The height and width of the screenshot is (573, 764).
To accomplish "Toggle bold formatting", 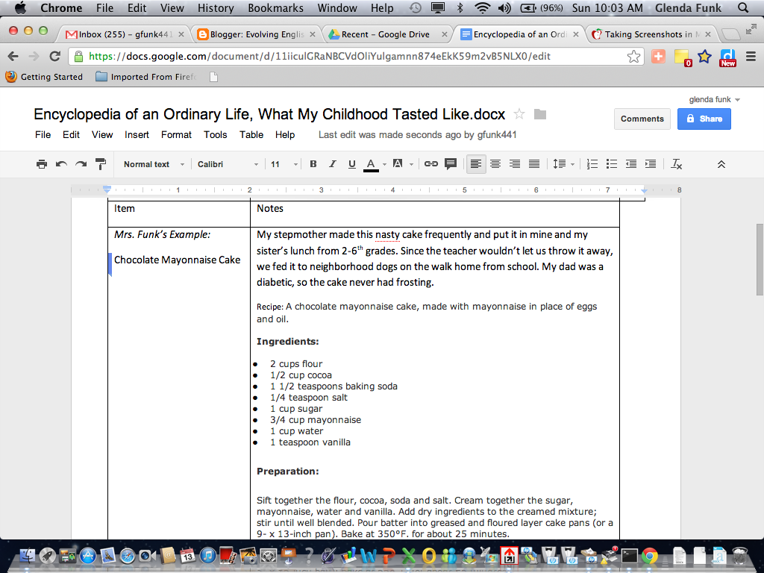I will click(313, 163).
